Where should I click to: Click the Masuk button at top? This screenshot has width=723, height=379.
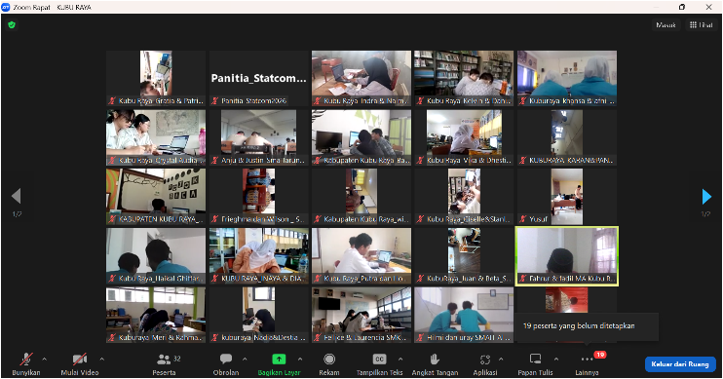coord(666,25)
